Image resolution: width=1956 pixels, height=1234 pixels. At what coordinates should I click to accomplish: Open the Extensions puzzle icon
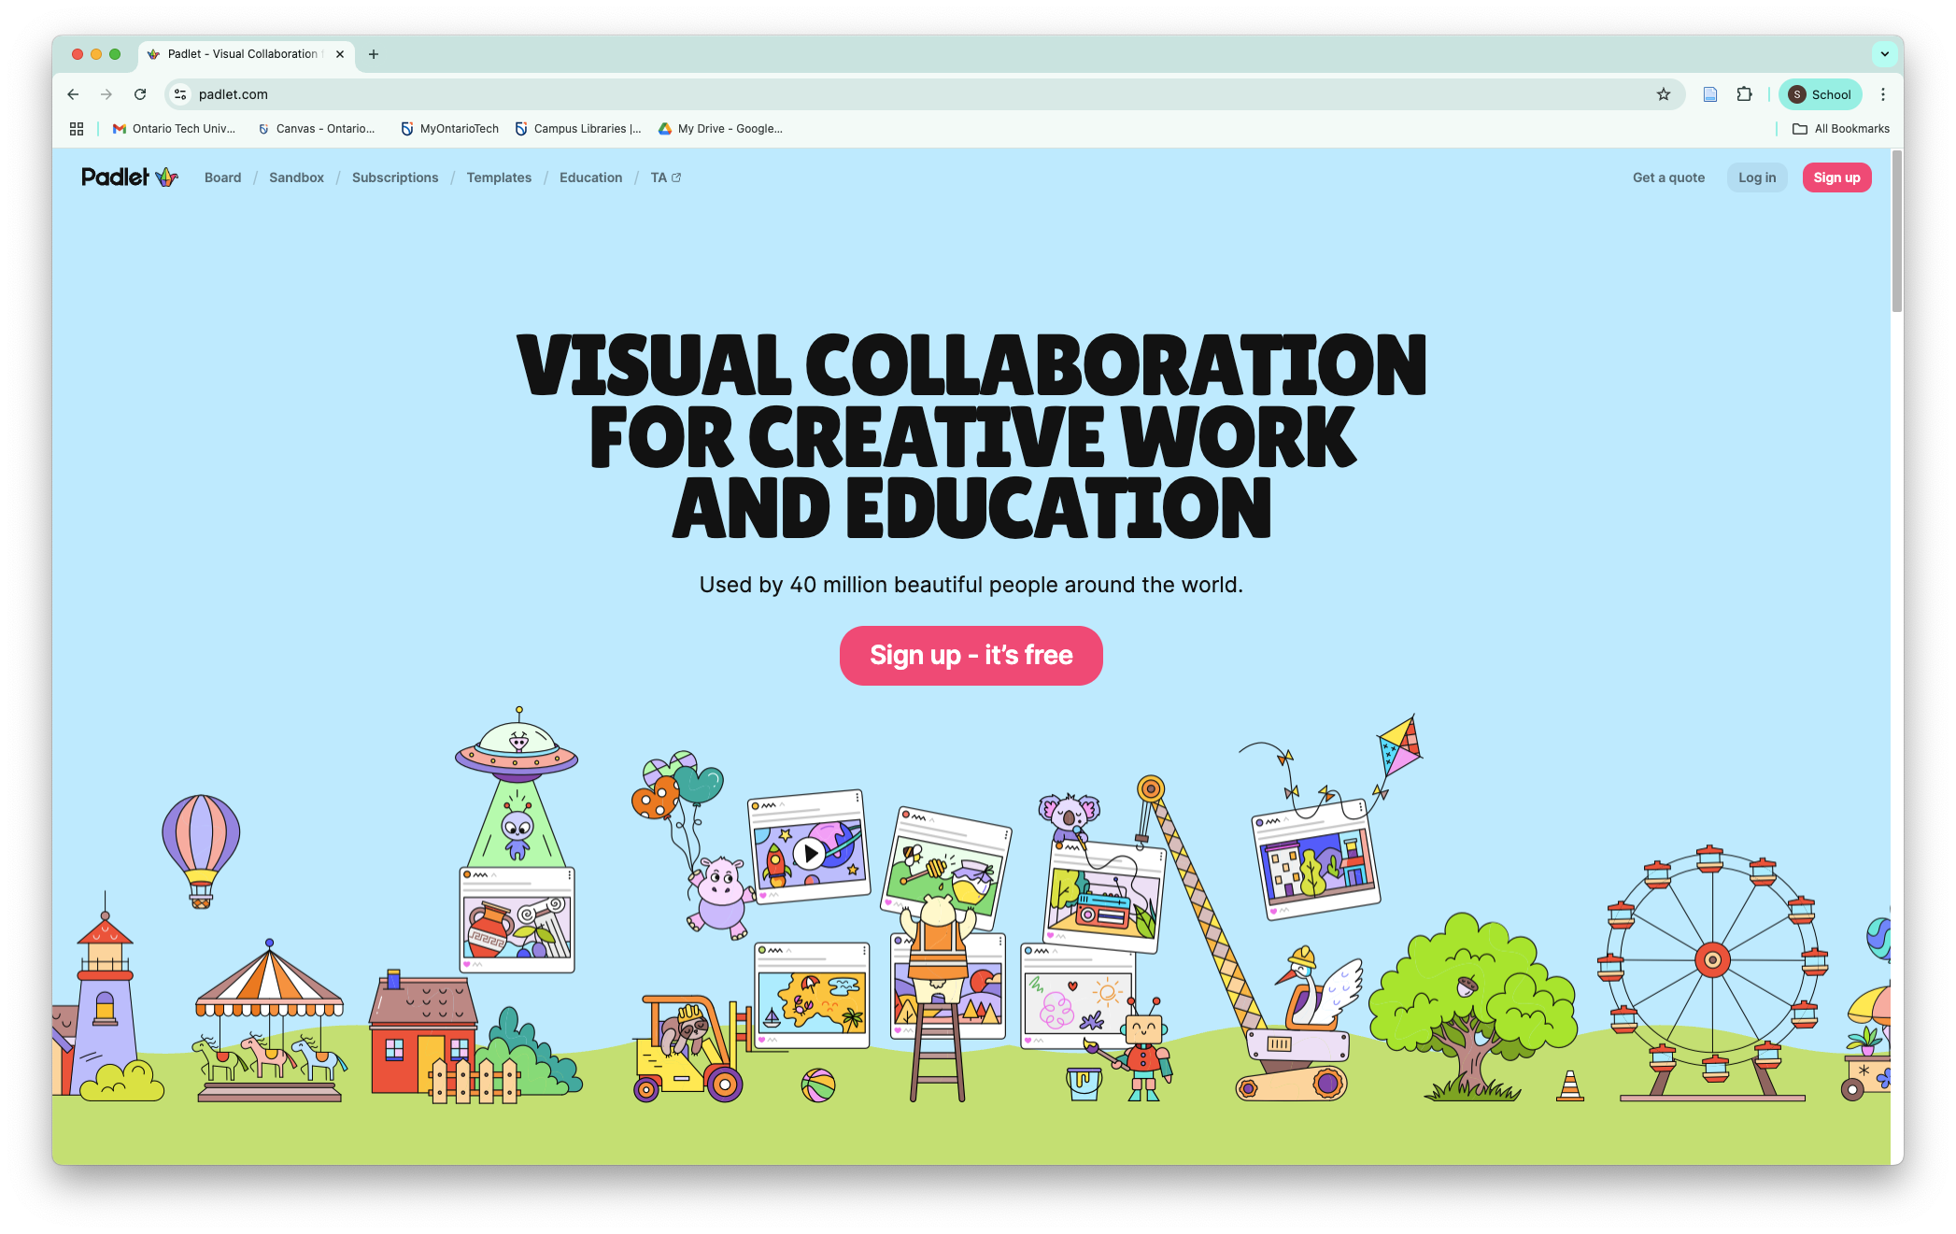(x=1744, y=94)
